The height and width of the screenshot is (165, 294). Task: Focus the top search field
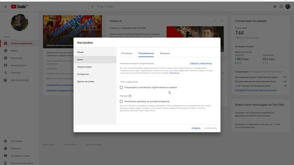147,6
